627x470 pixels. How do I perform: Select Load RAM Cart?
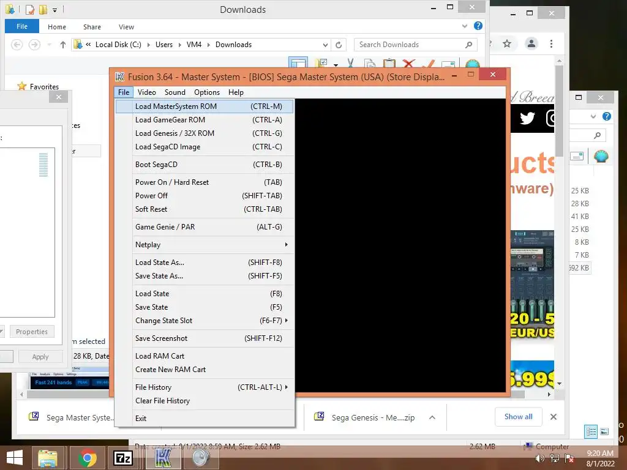coord(205,356)
